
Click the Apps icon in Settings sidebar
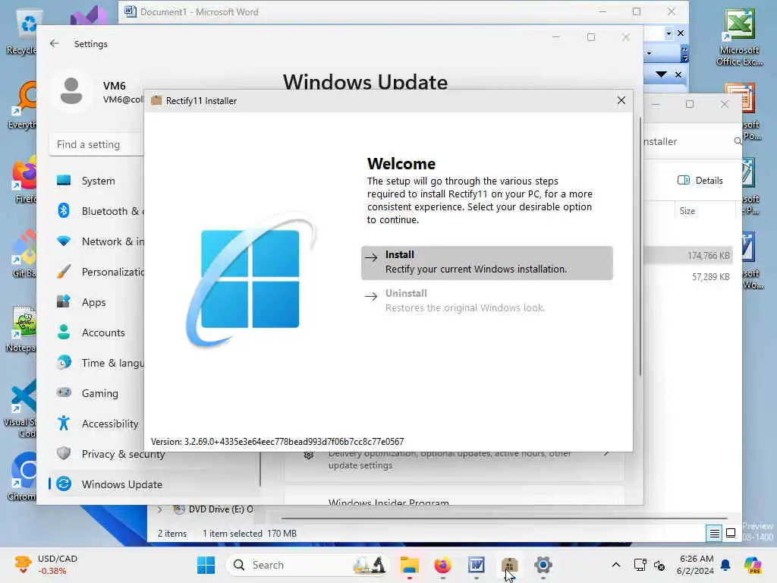pos(64,301)
